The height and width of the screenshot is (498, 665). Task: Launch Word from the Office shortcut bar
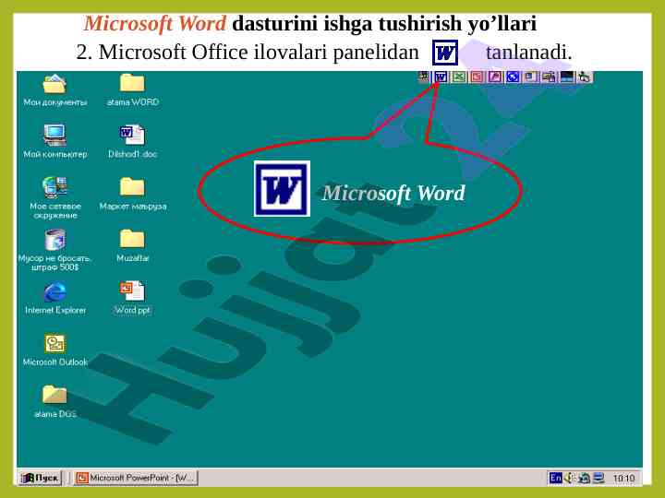point(441,77)
